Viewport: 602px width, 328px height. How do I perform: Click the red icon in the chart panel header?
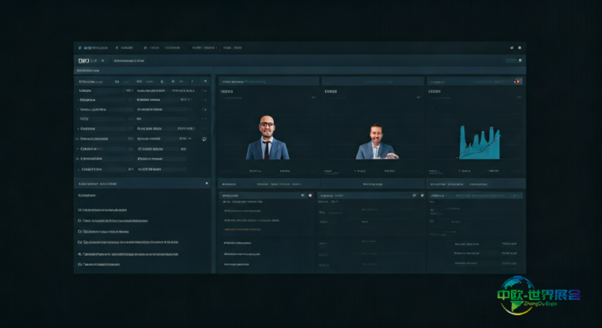pos(518,81)
